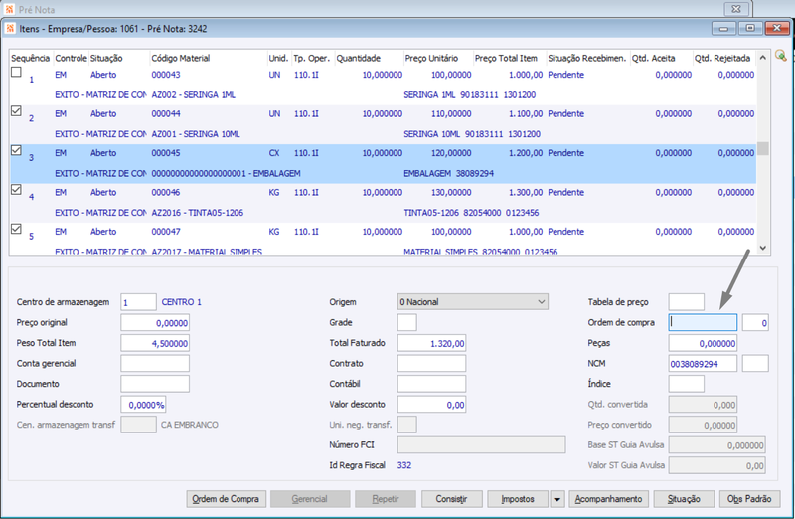Click the grid scrollbar up arrow
This screenshot has height=519, width=795.
click(x=762, y=58)
